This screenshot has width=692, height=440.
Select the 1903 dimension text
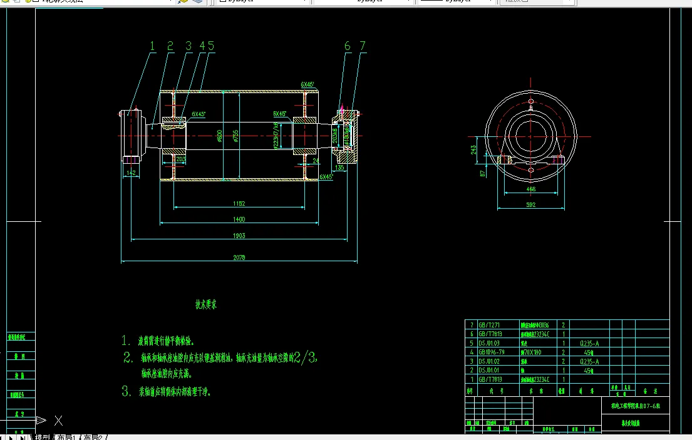pos(239,236)
